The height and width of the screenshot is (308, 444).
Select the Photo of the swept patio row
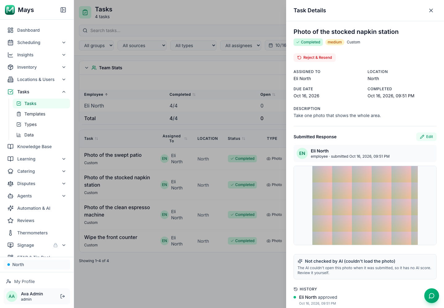pyautogui.click(x=183, y=159)
